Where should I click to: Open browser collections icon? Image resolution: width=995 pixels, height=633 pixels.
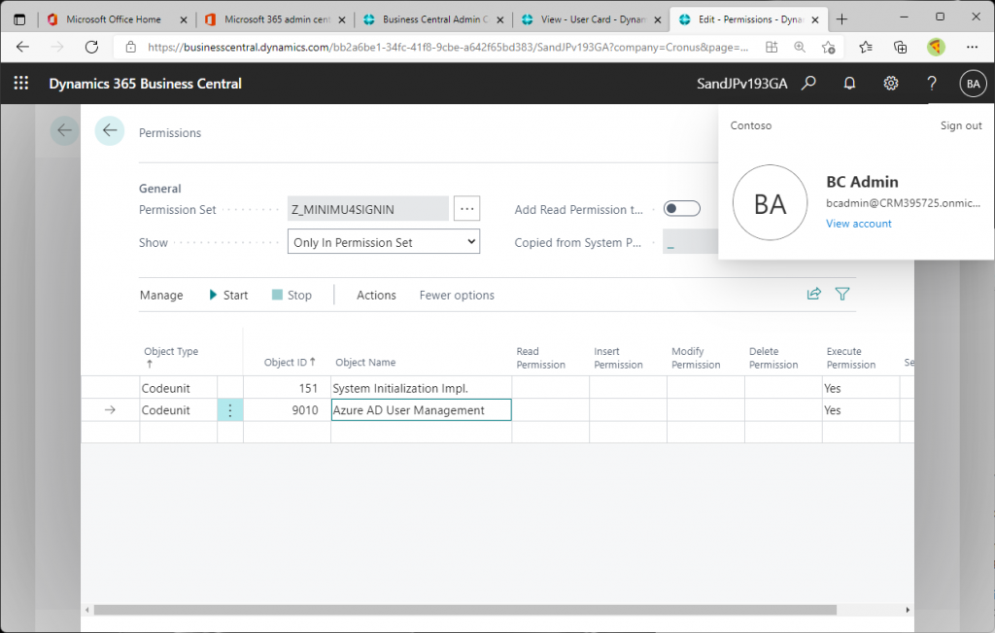point(900,47)
